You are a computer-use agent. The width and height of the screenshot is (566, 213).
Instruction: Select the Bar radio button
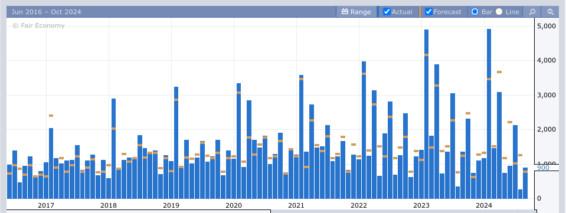tap(475, 12)
